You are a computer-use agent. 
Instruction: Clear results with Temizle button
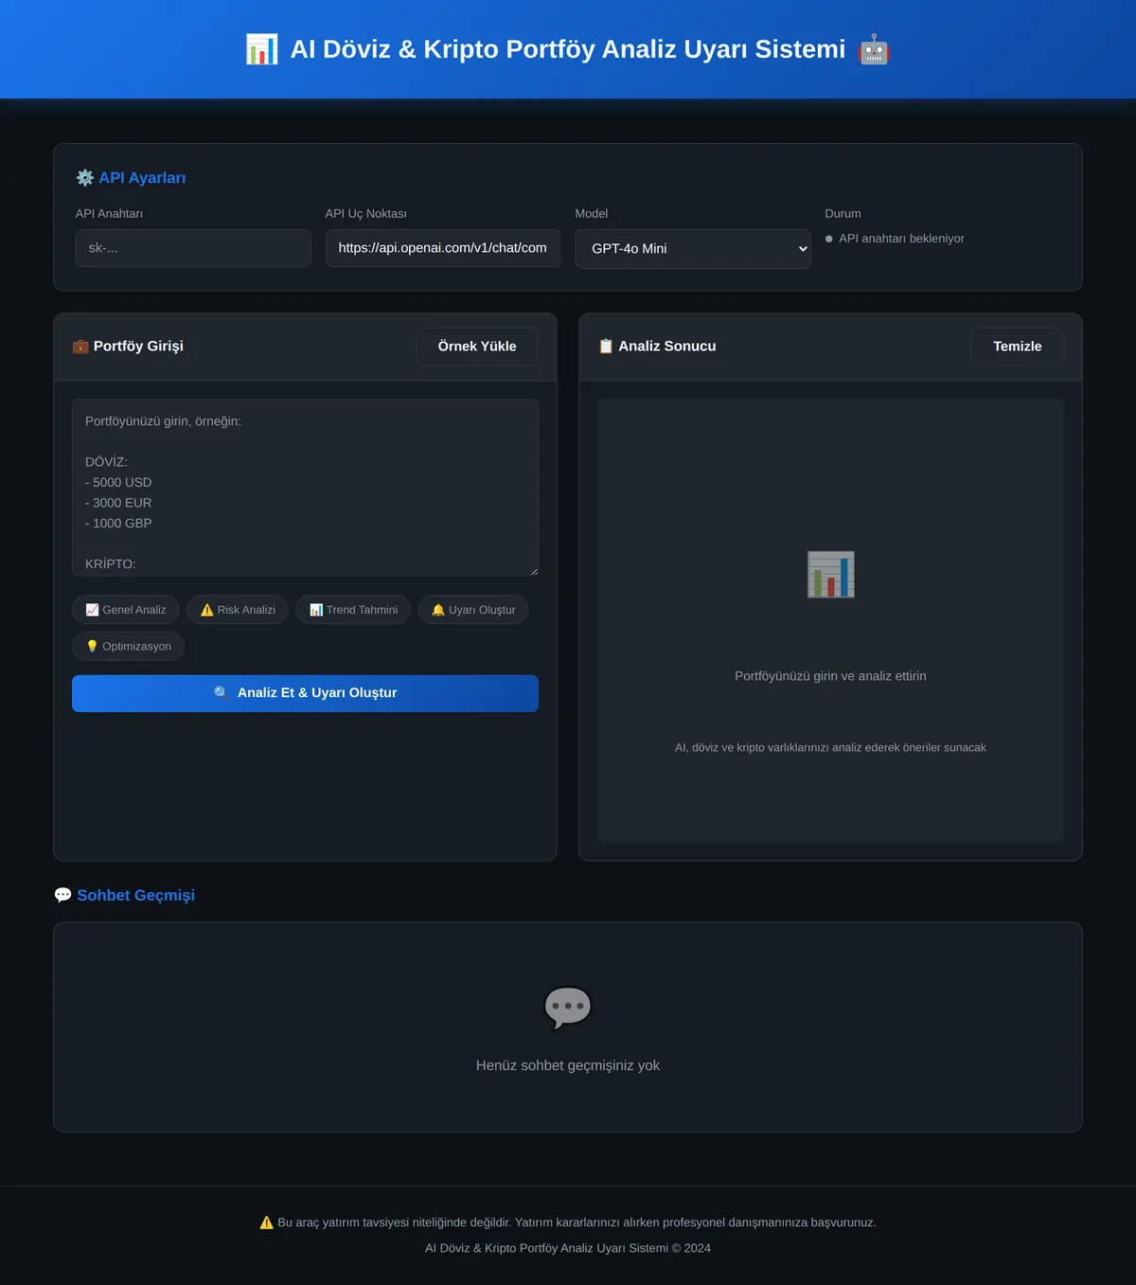(x=1018, y=347)
